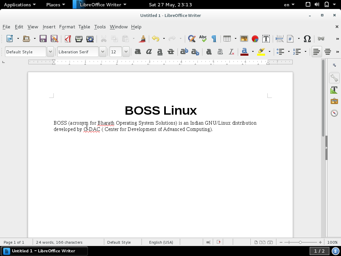Screen dimensions: 341x256
Task: Click the vertical scrollbar
Action: 323,98
